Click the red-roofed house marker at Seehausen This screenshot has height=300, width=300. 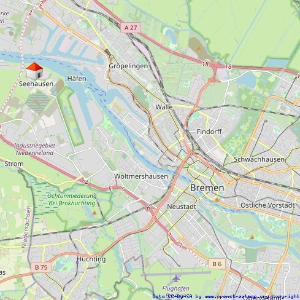[34, 71]
